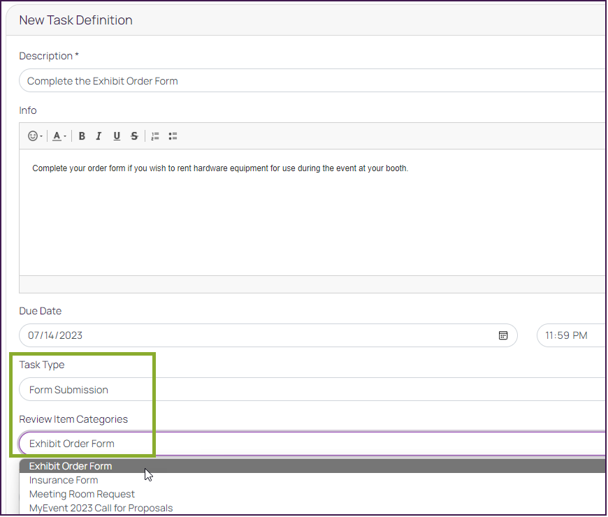The width and height of the screenshot is (608, 517).
Task: Click the Due Date field showing 07/14/2023
Action: (268, 335)
